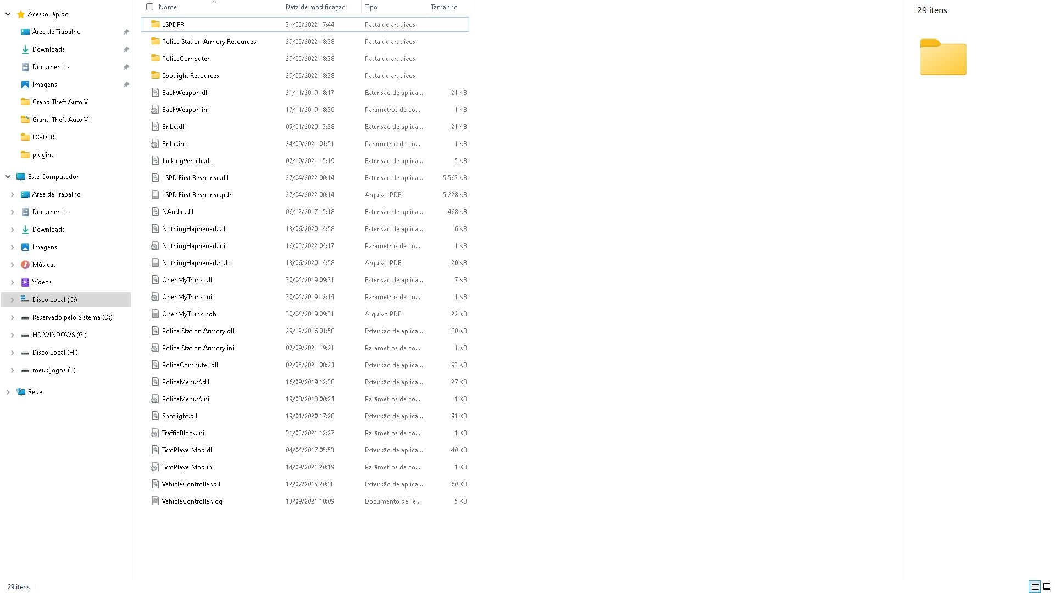Click the Rede network icon
The width and height of the screenshot is (1055, 593).
[x=21, y=392]
